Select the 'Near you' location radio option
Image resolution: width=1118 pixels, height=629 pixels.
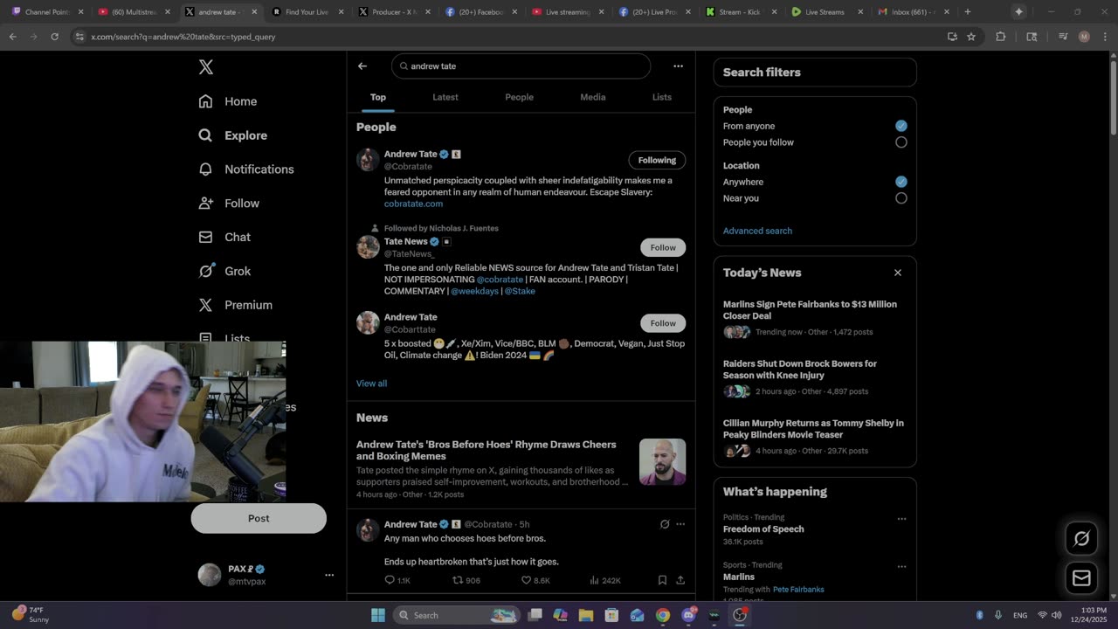(x=901, y=198)
